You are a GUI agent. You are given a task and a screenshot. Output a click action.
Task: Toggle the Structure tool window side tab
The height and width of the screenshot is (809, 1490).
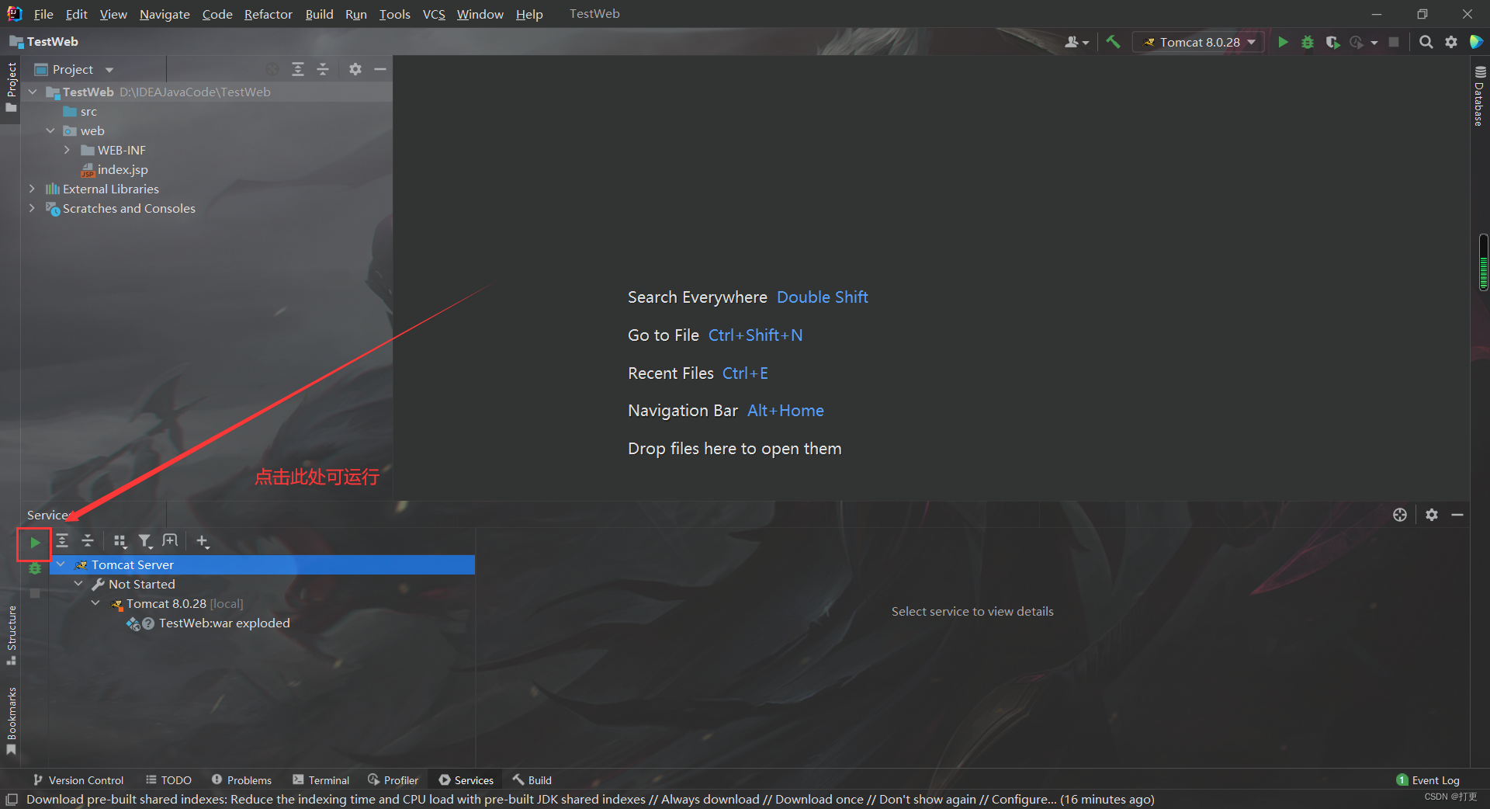click(x=11, y=635)
